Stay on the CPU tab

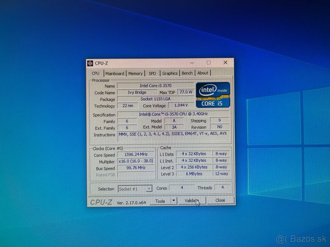95,73
